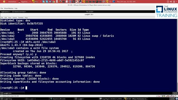Switch to coop@x7:/tmp taskbar window
The height and width of the screenshot is (100, 178).
click(12, 99)
